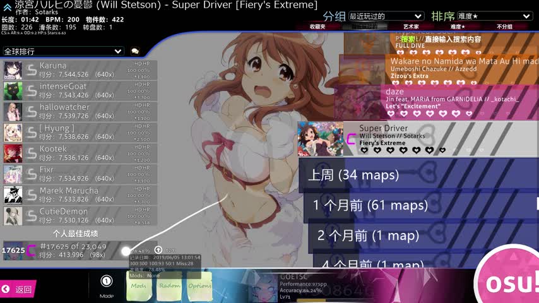539x303 pixels.
Task: Select the daze beatmap card
Action: click(437, 102)
